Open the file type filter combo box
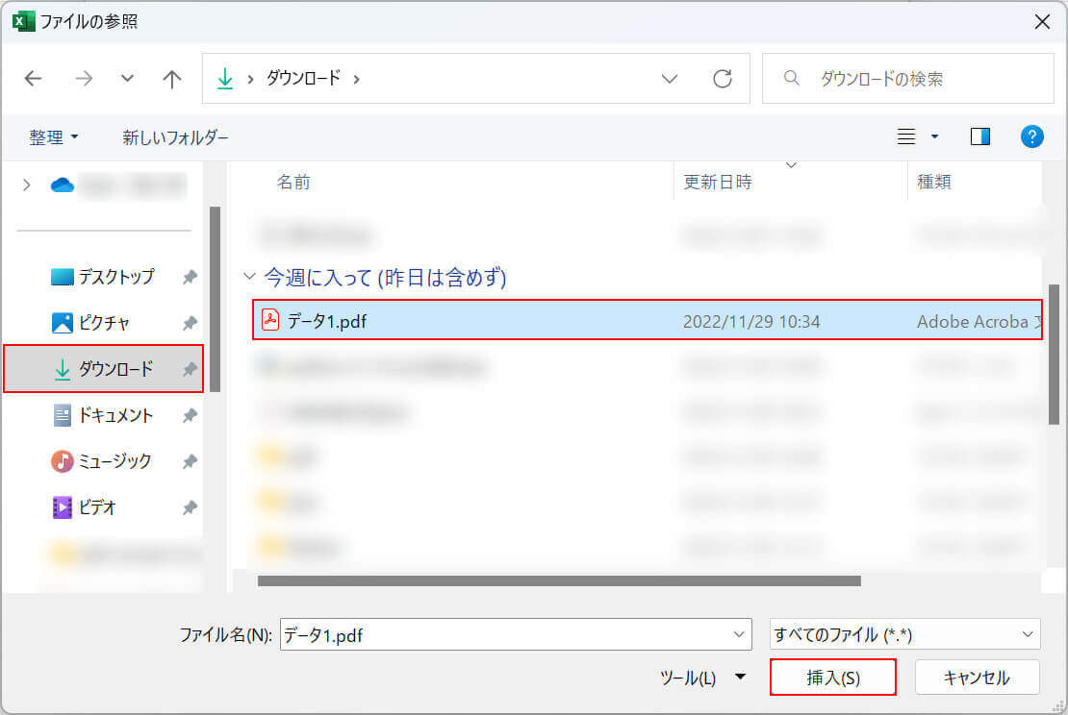Viewport: 1068px width, 715px height. click(x=904, y=634)
